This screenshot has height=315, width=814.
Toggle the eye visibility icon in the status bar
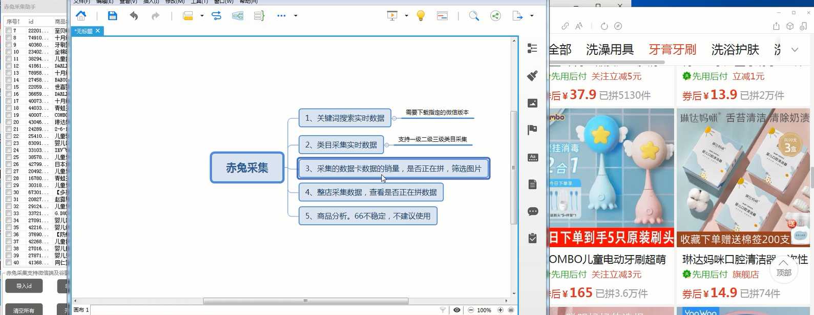click(x=457, y=310)
